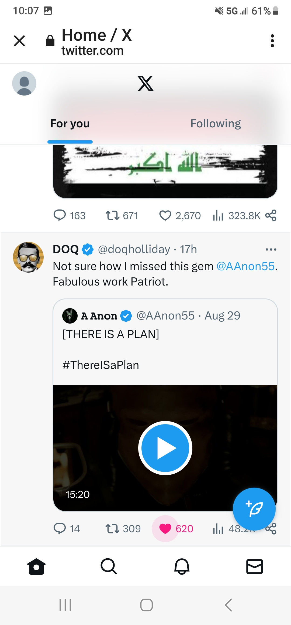
Task: Open the three-dot menu on DOQ's post
Action: (x=271, y=249)
